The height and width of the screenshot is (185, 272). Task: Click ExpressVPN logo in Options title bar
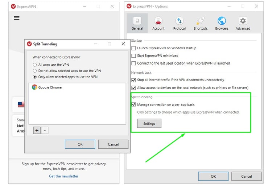click(x=129, y=6)
